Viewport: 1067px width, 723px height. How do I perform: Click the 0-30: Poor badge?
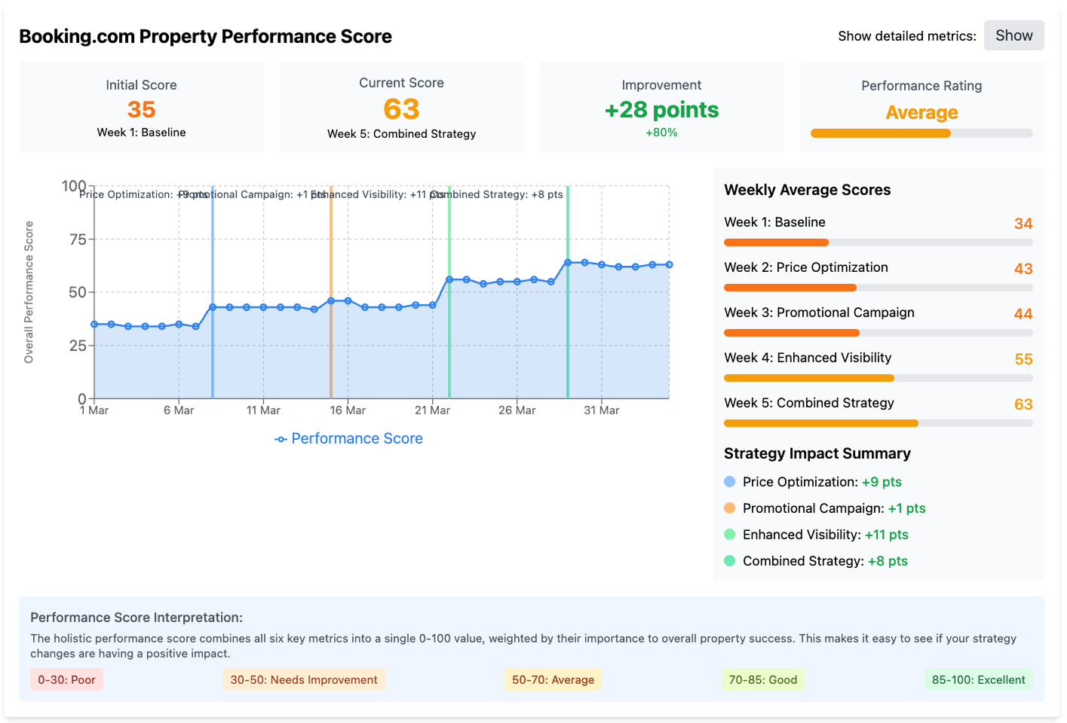coord(66,679)
